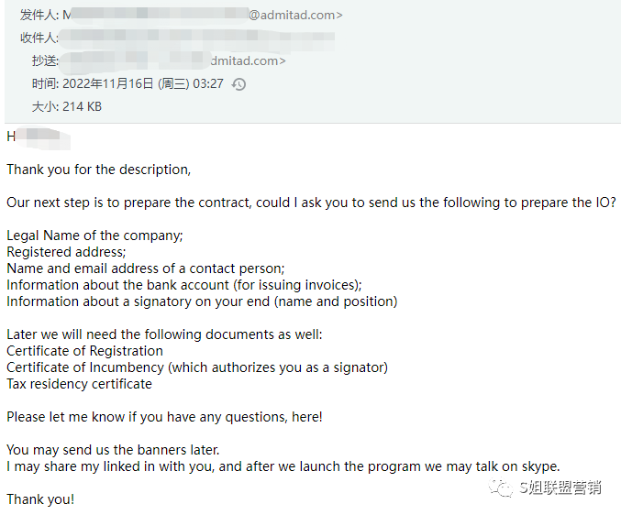
Task: Click the signatory information line
Action: (202, 301)
